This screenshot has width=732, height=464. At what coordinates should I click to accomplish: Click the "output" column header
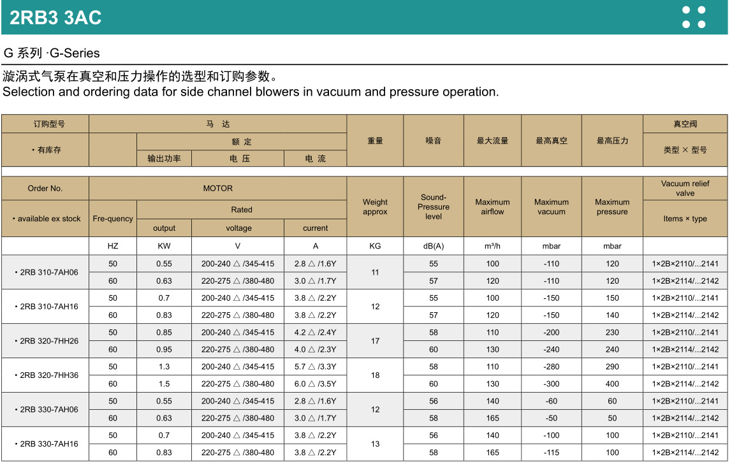[x=165, y=228]
